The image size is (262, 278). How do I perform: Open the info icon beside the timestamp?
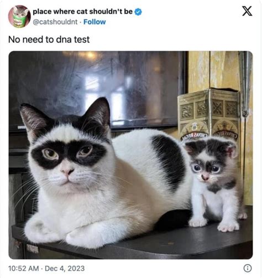(248, 268)
